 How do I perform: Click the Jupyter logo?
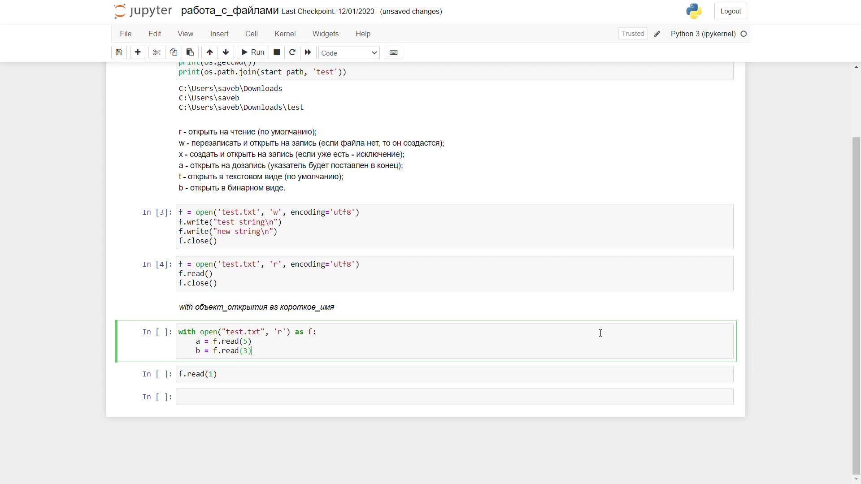(x=143, y=11)
